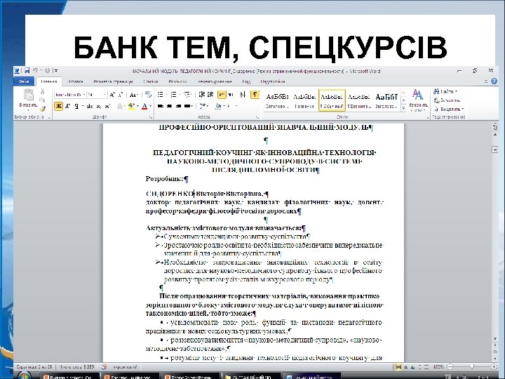Click the language indicator in status bar
Image resolution: width=505 pixels, height=379 pixels.
tap(126, 367)
